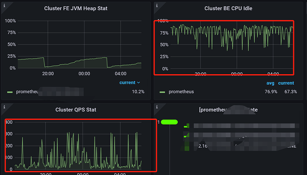Sort BE CPU Idle legend by avg

pyautogui.click(x=270, y=83)
